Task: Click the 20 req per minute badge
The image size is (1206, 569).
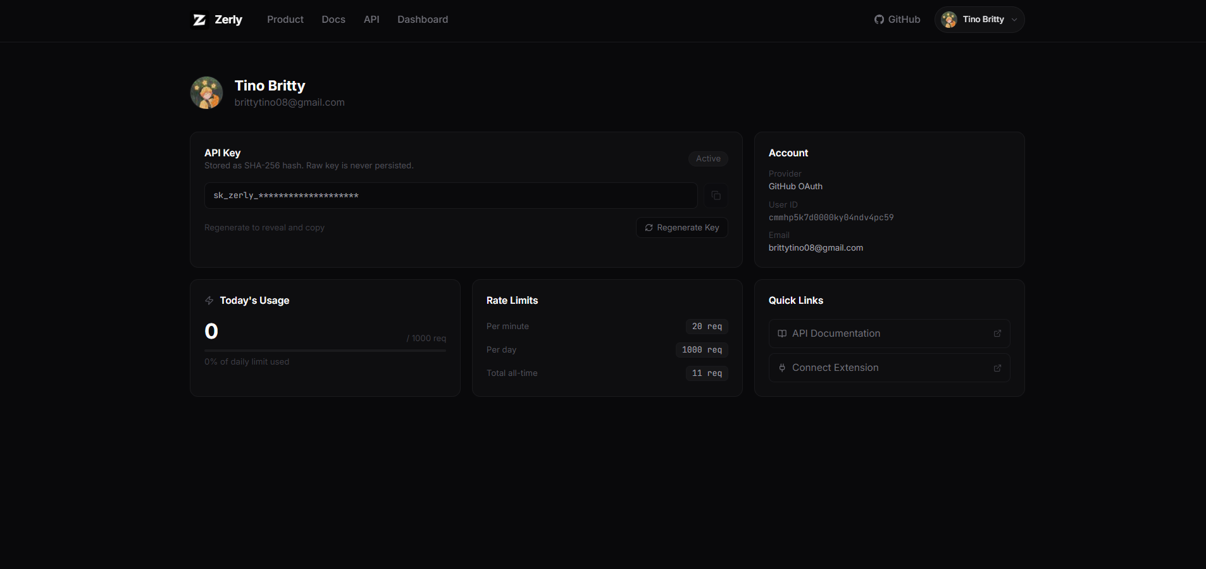Action: [707, 327]
